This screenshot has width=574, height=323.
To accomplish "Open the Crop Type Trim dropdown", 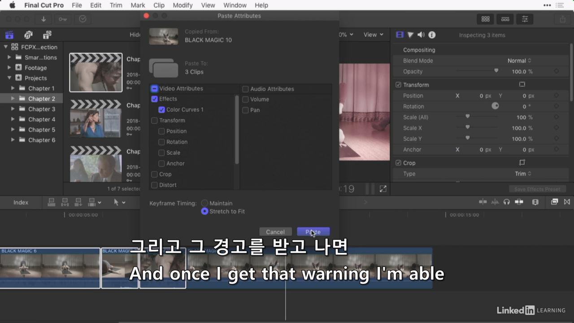I will pyautogui.click(x=523, y=174).
